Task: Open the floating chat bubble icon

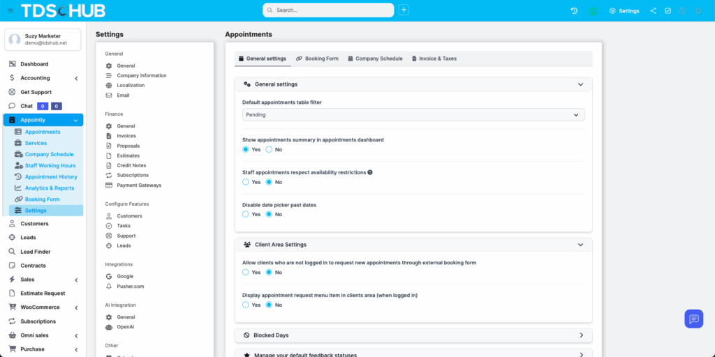Action: pyautogui.click(x=693, y=319)
